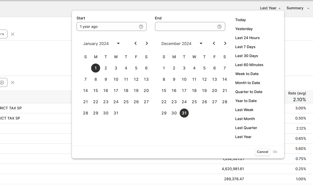Click the help icon in the Start field
This screenshot has width=313, height=187.
click(141, 27)
